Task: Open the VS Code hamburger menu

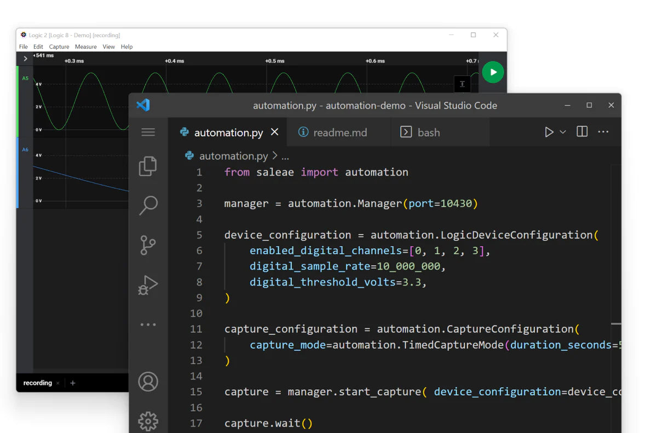Action: [x=148, y=132]
